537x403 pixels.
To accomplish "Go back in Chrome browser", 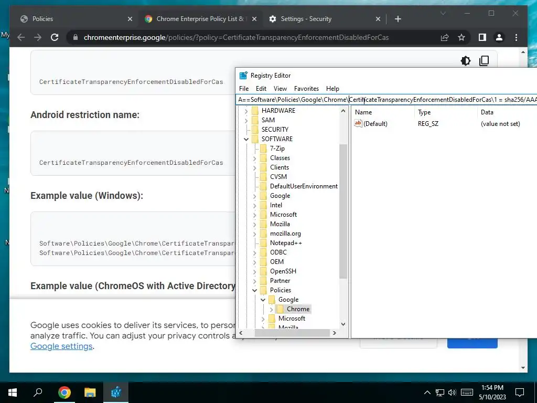I will (21, 37).
